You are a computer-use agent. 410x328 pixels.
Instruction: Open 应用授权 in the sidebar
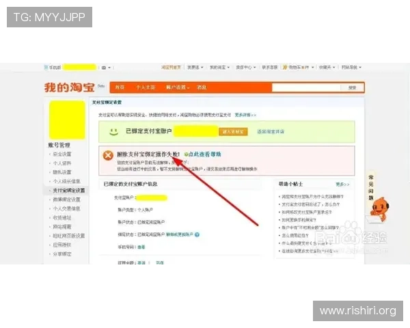(62, 245)
